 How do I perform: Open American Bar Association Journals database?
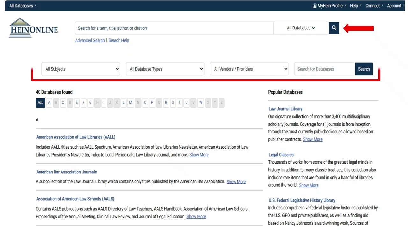(x=67, y=172)
